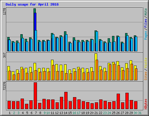Click the tallest yellow Visits bar for day 21

95,67
